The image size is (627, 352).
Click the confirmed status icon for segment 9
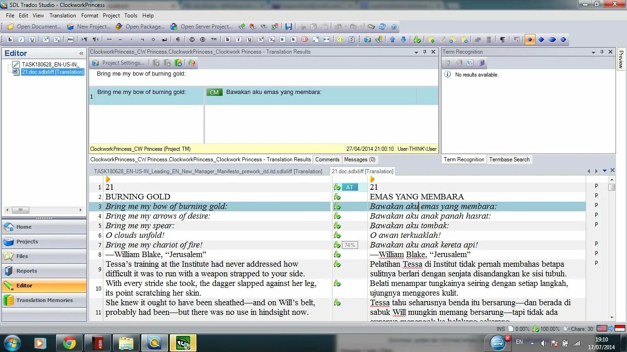coord(337,264)
